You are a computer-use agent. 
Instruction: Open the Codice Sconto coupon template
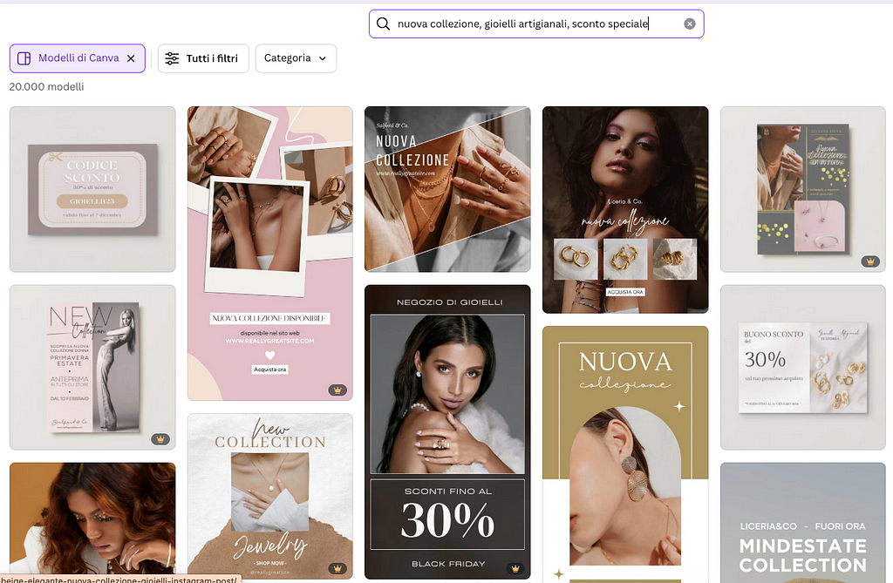92,189
